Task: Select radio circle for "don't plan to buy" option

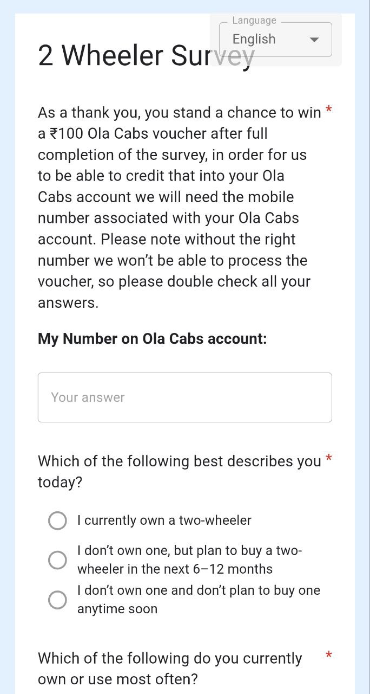Action: pyautogui.click(x=57, y=600)
